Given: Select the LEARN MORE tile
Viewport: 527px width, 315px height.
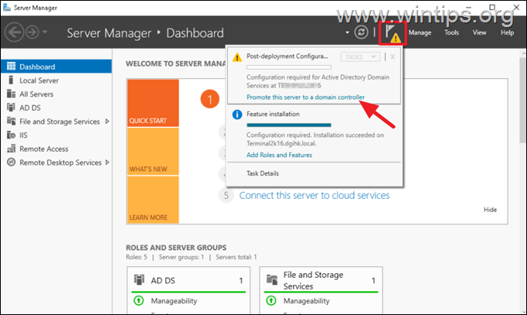Looking at the screenshot, I should [153, 200].
